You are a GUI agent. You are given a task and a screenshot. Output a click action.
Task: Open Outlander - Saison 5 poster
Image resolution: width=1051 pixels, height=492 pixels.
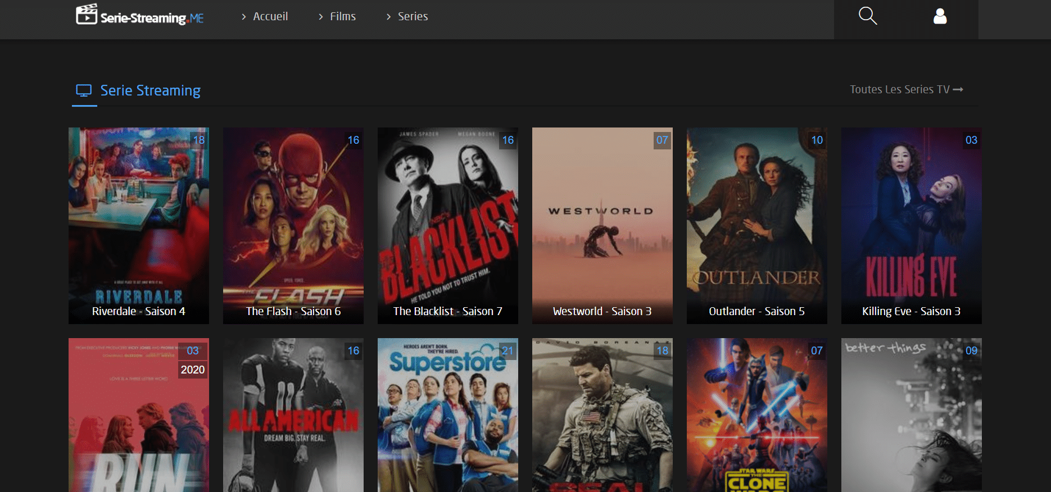pyautogui.click(x=757, y=226)
